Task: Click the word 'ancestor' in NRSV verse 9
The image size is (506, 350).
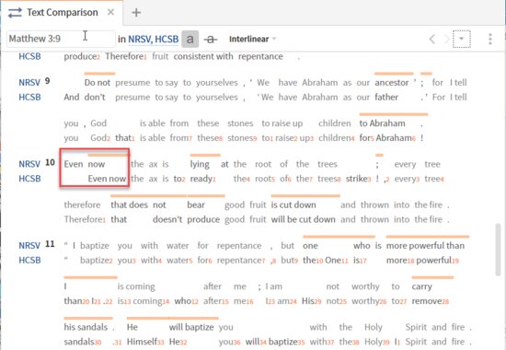Action: 391,83
